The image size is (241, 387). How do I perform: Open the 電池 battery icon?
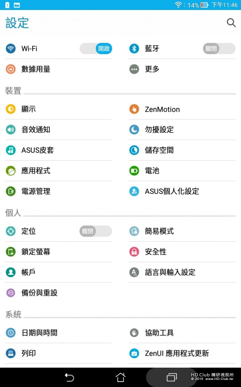click(x=134, y=171)
